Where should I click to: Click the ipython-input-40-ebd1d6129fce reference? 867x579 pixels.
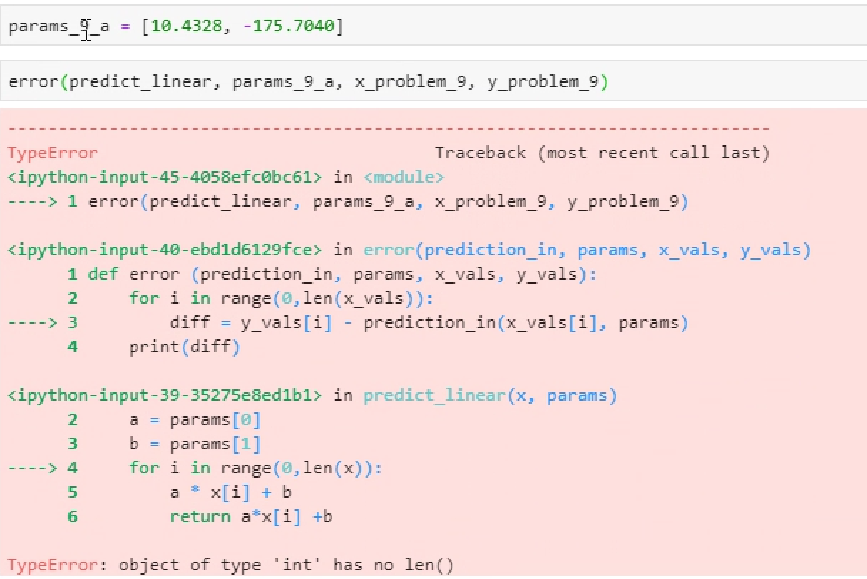(165, 250)
